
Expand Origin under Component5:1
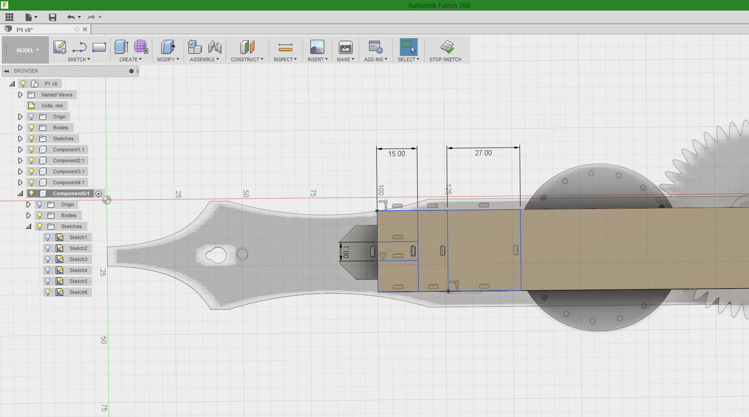pos(28,204)
